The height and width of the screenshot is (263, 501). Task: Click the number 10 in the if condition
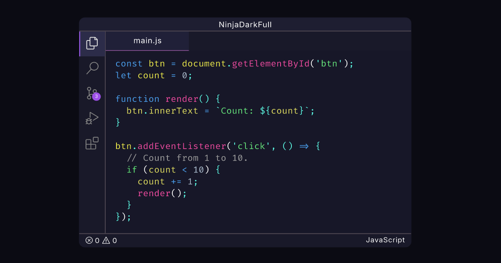(x=199, y=169)
